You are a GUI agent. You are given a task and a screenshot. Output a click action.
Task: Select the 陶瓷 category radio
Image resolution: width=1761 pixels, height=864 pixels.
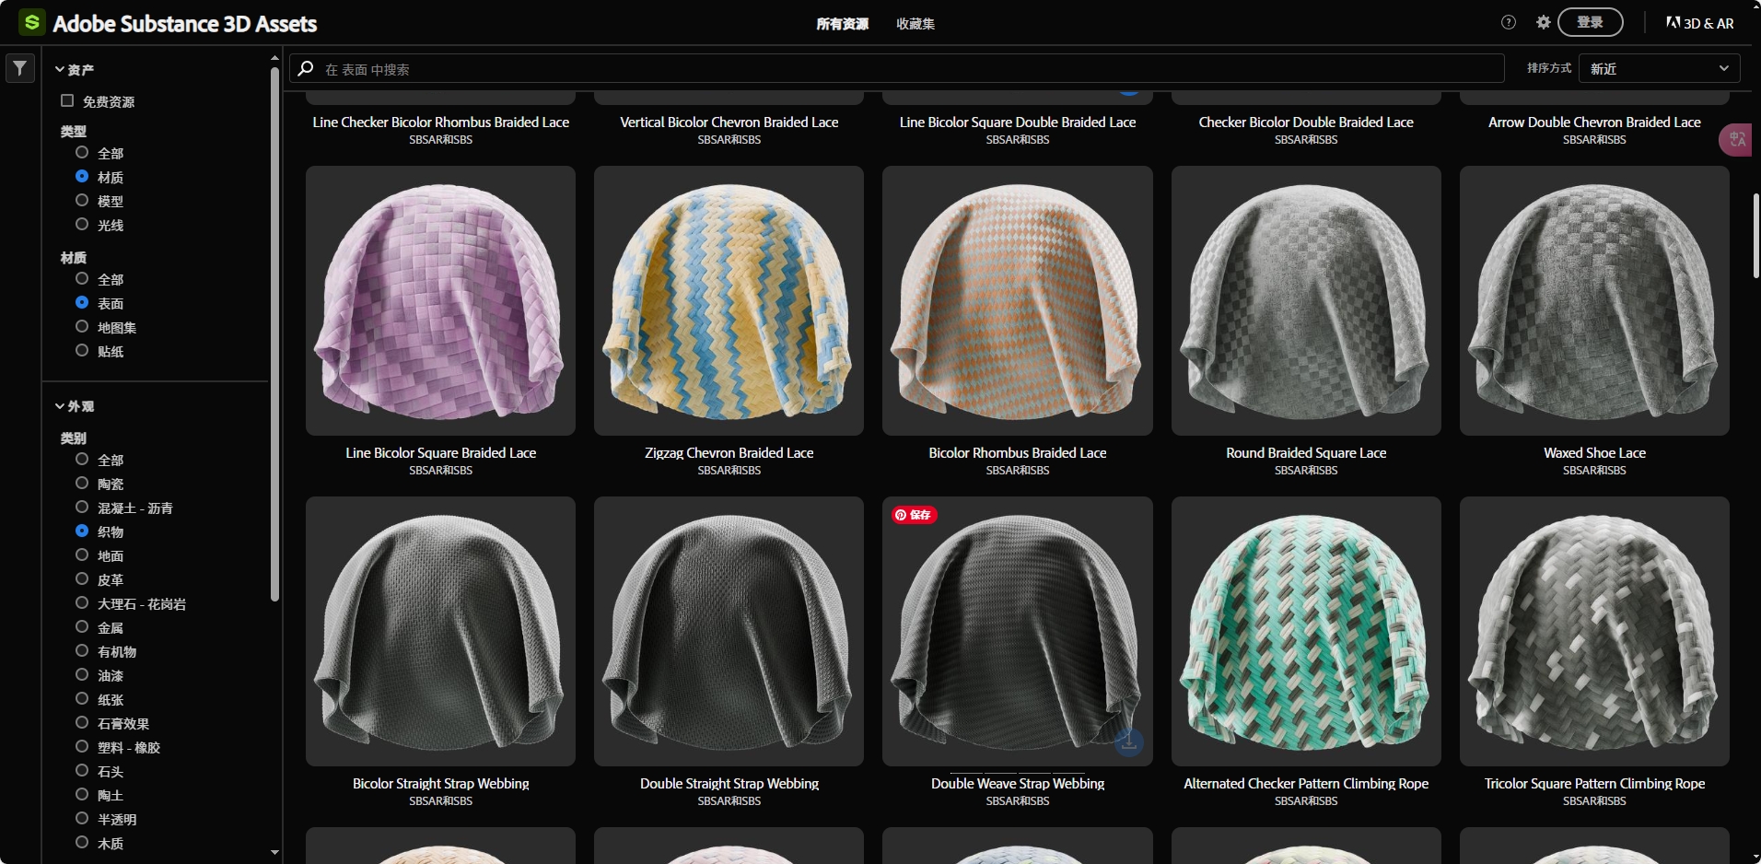82,483
